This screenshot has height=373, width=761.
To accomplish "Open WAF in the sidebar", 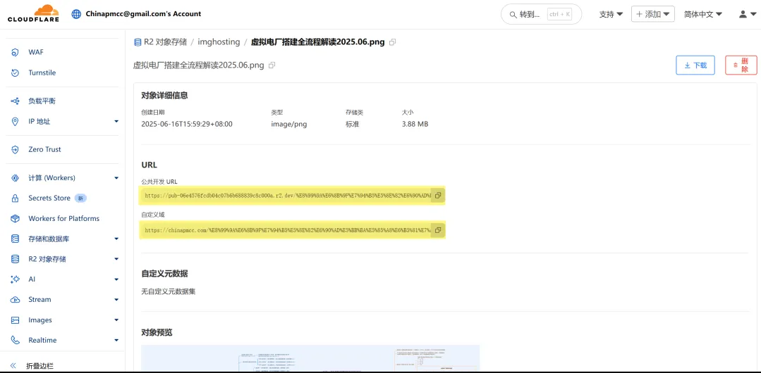I will [x=36, y=52].
